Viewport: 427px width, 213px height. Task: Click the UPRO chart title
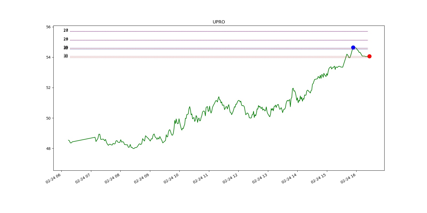(x=219, y=22)
